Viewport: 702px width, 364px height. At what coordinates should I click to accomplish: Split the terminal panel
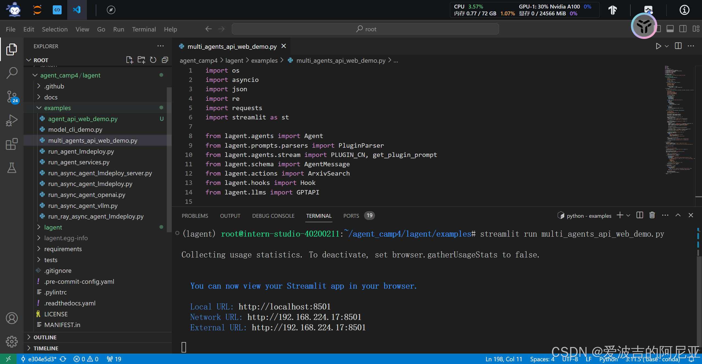coord(639,215)
